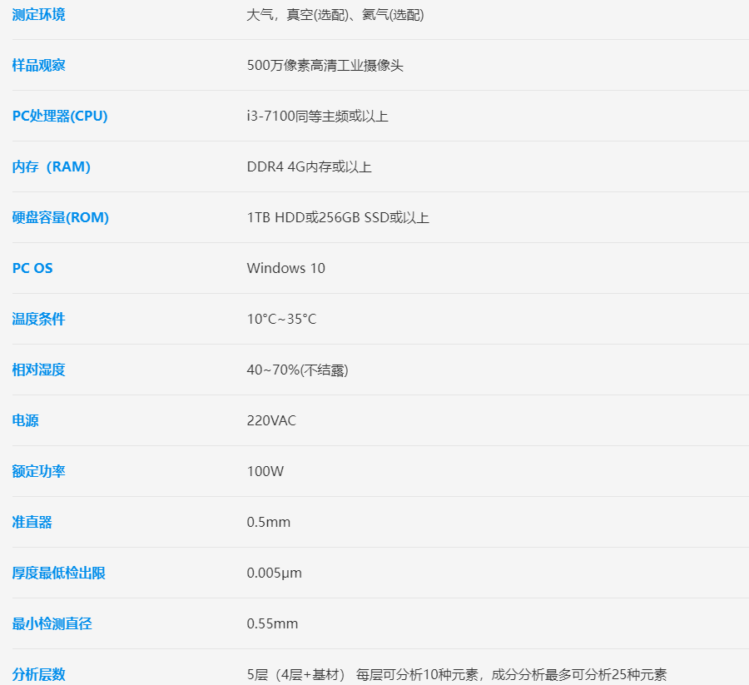Screen dimensions: 749x685
Task: Click the 0.005μm detection limit value
Action: 274,573
